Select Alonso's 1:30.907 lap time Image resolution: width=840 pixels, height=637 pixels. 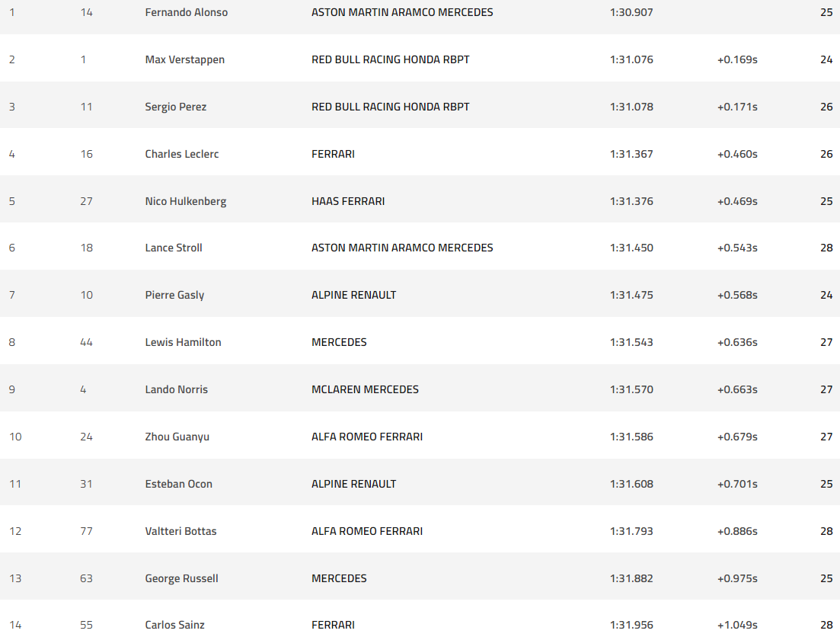[631, 12]
